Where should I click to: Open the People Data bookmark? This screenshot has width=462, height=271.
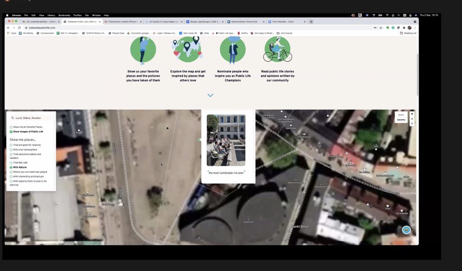(x=116, y=33)
